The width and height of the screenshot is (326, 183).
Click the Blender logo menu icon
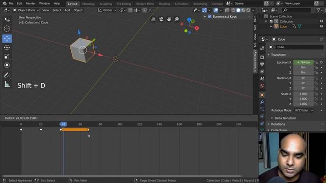pyautogui.click(x=4, y=4)
